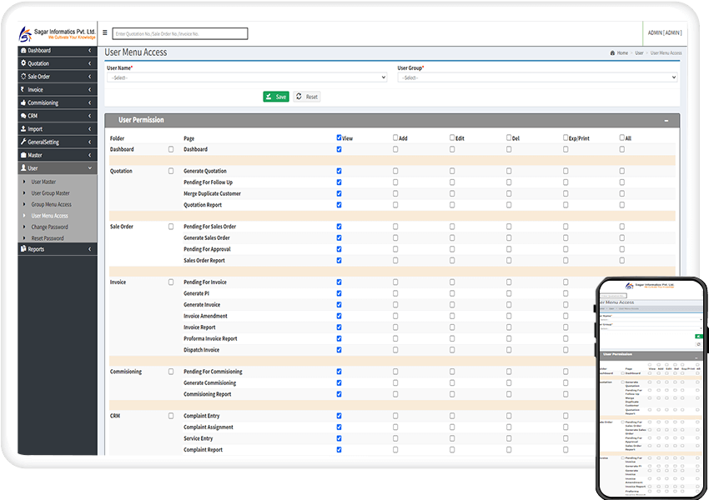Uncheck View for Complaint Entry

[x=339, y=416]
